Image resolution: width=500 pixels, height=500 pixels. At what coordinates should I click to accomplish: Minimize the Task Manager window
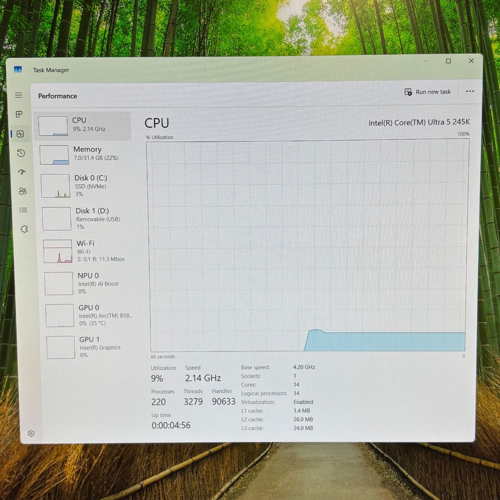[x=426, y=61]
